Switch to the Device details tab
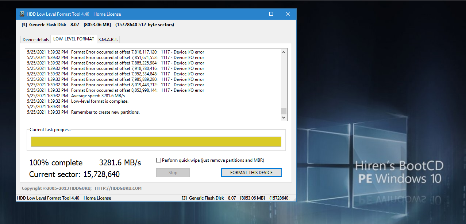This screenshot has height=224, width=466. 36,40
